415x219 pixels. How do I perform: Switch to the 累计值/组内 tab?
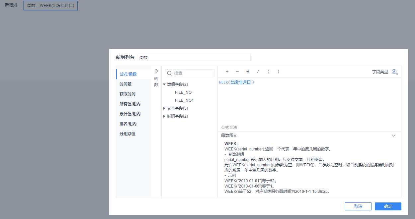[134, 114]
